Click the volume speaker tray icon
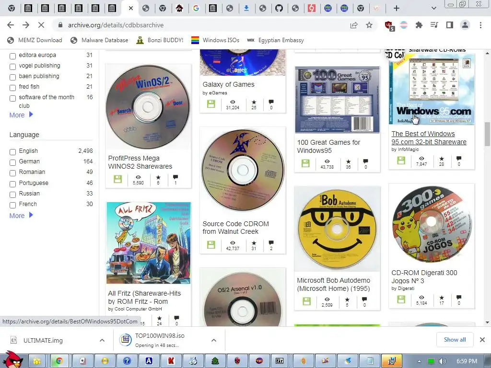Viewport: 491px width, 368px height. tap(442, 361)
